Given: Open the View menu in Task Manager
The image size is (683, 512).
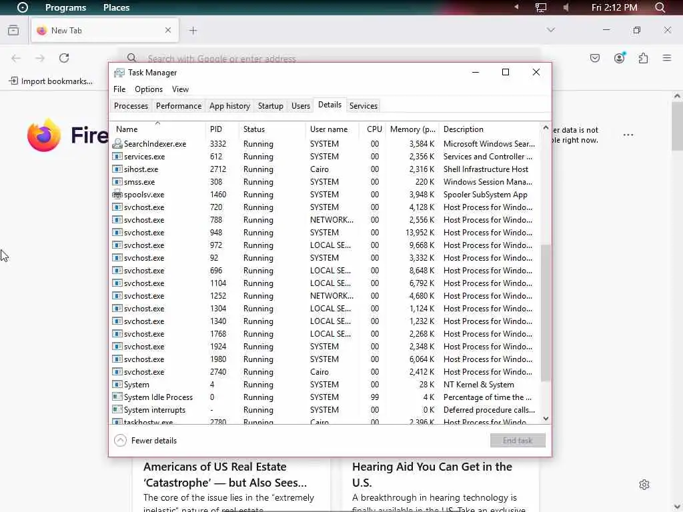Looking at the screenshot, I should point(180,89).
